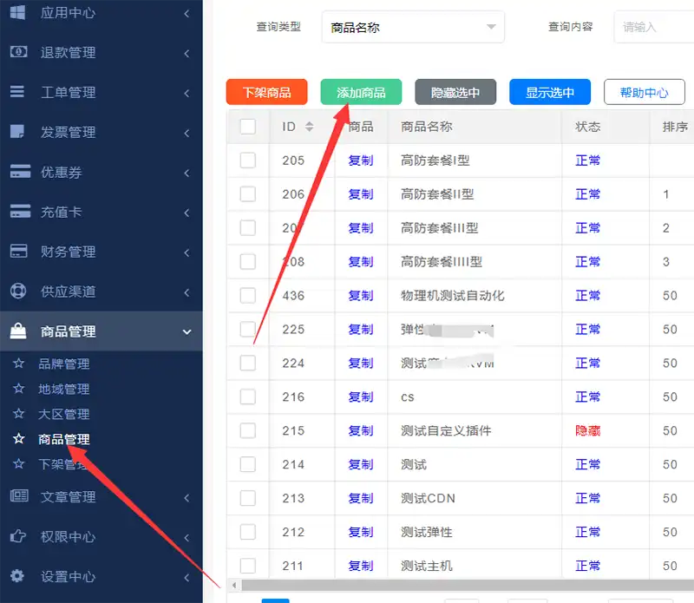
Task: Click the star icon beside 地域管理
Action: [18, 389]
